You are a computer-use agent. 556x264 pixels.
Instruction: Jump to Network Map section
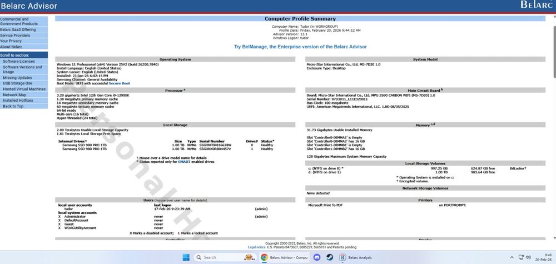24,95
